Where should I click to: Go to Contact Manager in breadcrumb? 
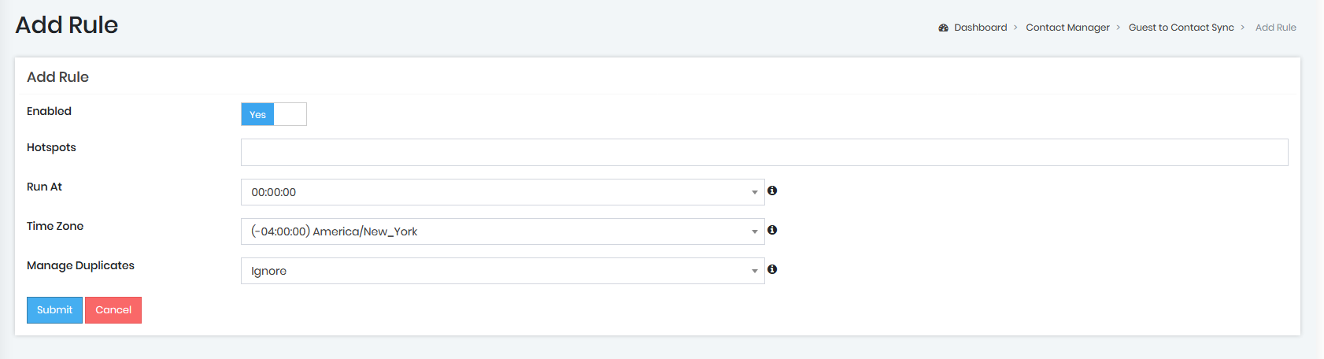[x=1067, y=28]
